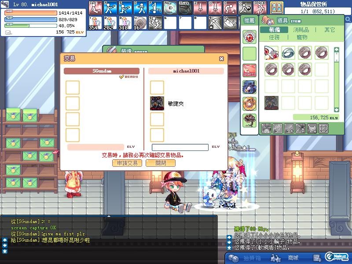The image size is (352, 264).
Task: Expand the chat window upward handle
Action: 109,216
